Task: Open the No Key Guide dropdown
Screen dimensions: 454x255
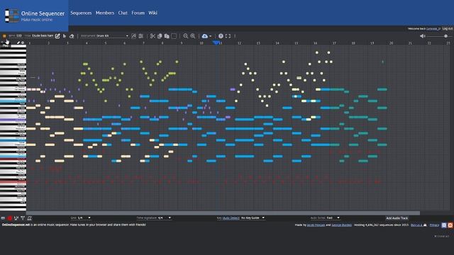Action: 253,217
